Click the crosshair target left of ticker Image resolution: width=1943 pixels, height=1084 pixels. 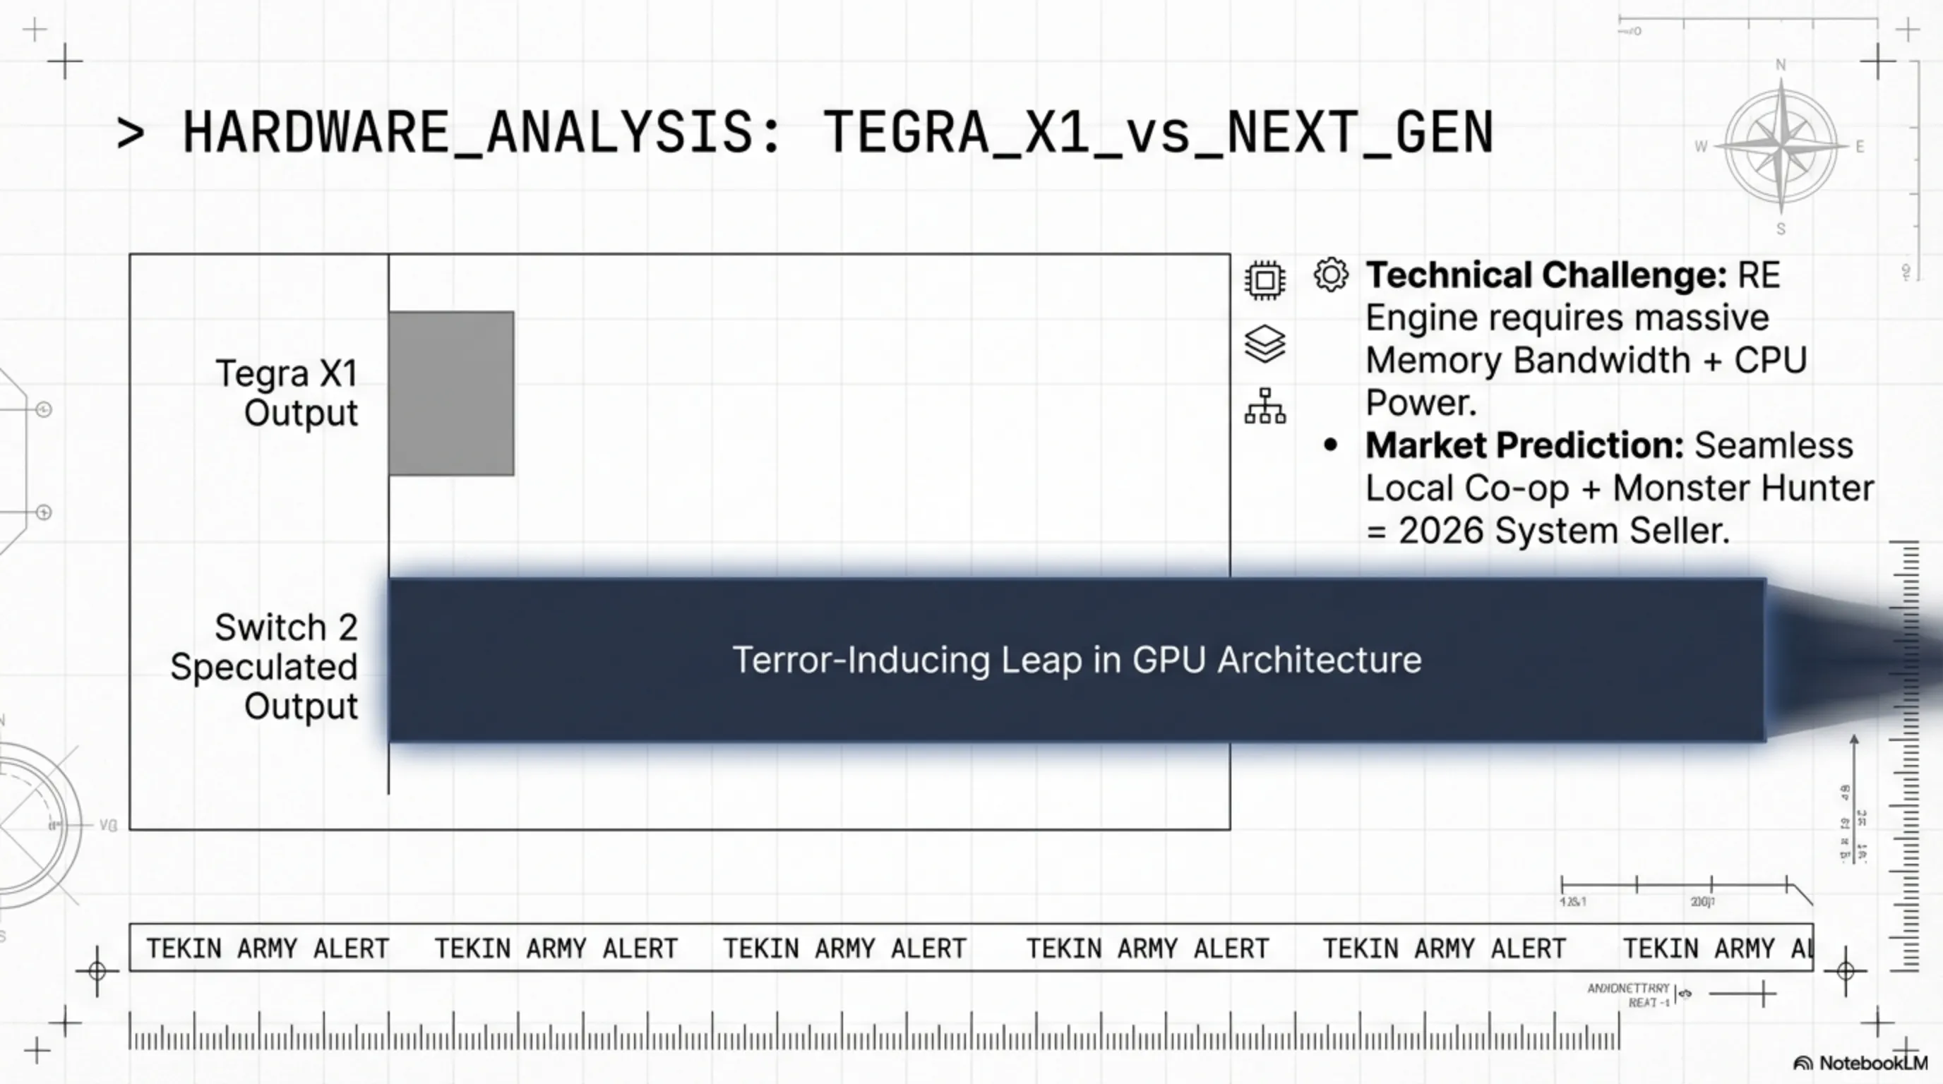(x=97, y=971)
